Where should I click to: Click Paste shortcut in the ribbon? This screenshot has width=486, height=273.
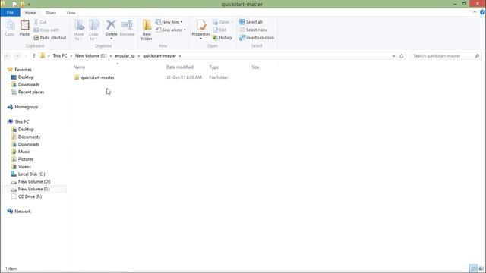(50, 38)
